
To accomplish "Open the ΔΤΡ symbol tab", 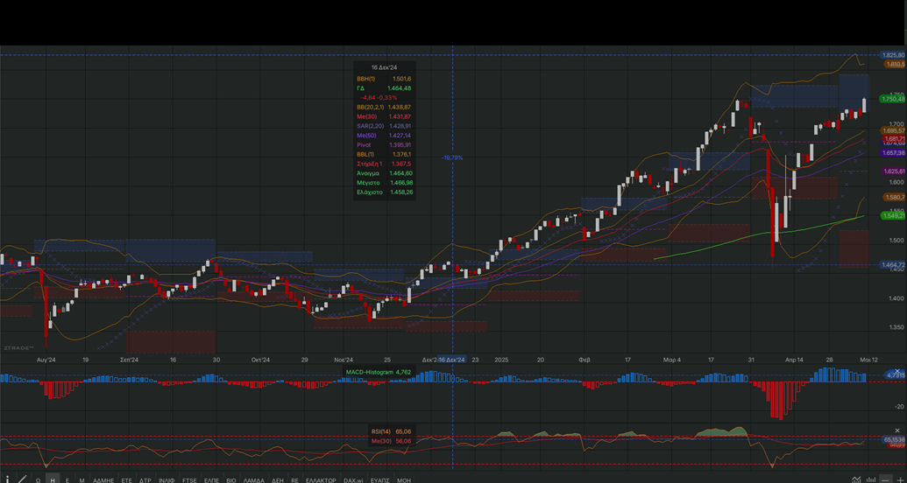I will coord(145,480).
